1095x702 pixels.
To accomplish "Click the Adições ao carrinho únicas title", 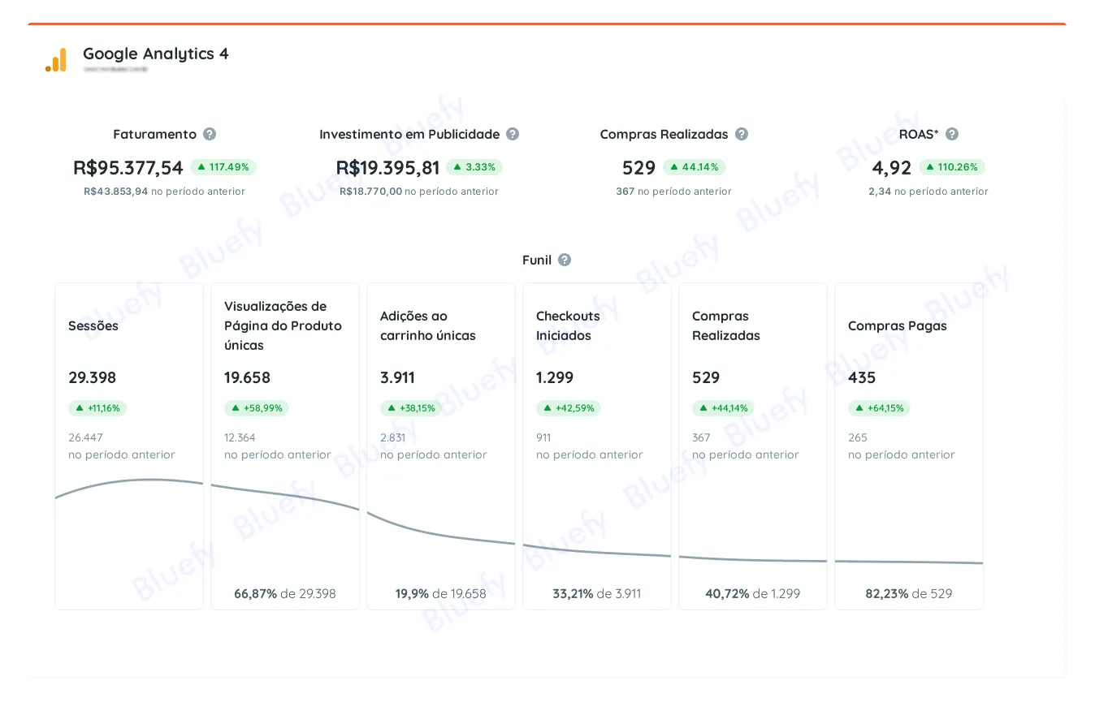I will pos(428,325).
